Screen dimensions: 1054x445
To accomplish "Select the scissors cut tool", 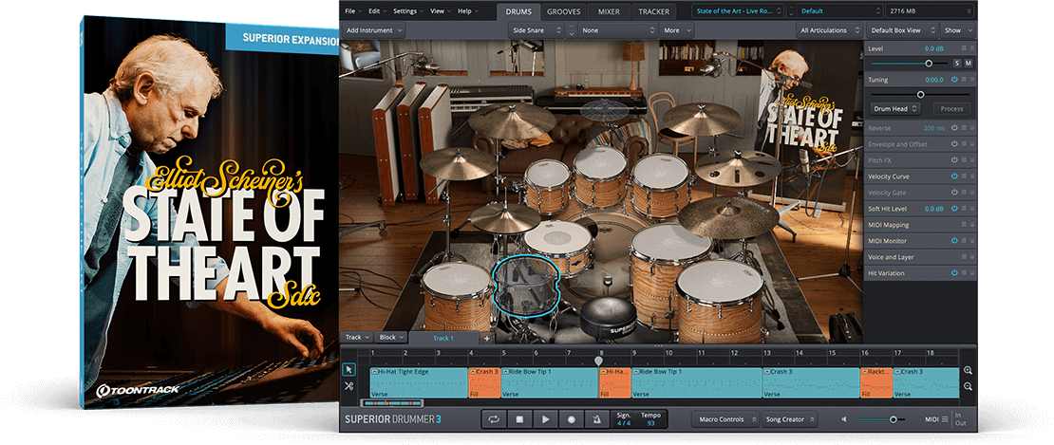I will (x=348, y=386).
